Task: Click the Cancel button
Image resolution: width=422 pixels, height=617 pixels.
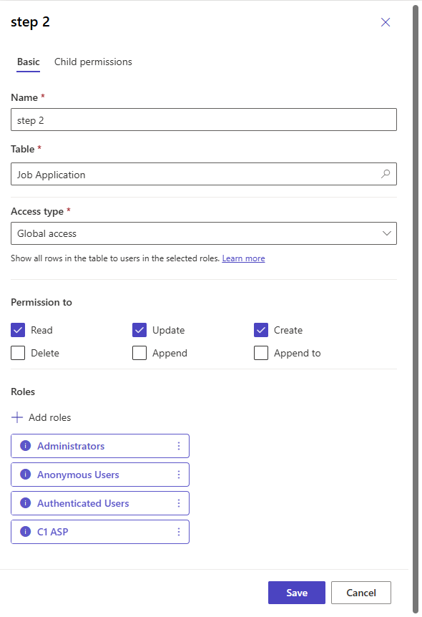Action: tap(360, 593)
